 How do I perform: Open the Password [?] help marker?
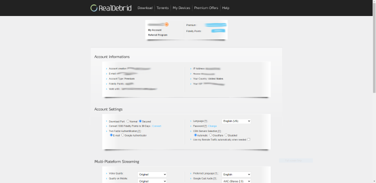[206, 126]
